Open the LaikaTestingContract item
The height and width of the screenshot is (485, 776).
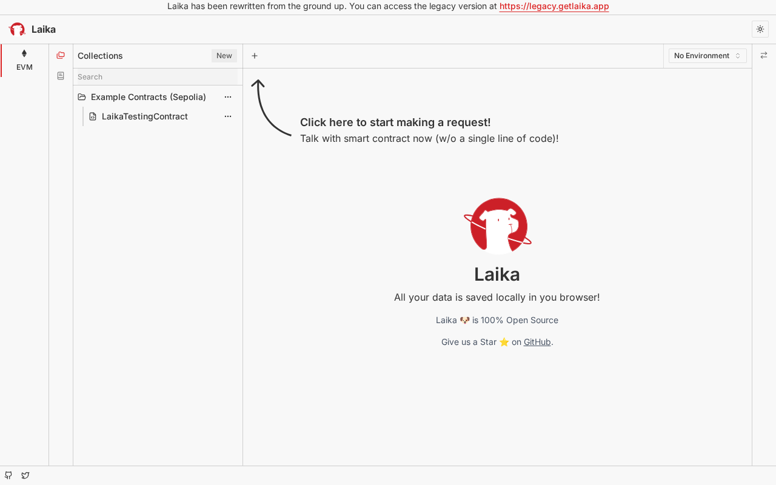[145, 116]
